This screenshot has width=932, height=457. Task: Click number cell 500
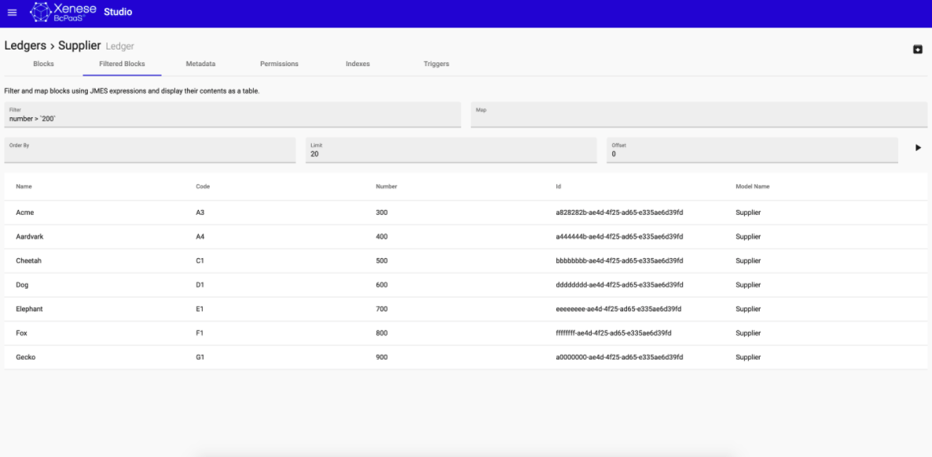(x=382, y=260)
